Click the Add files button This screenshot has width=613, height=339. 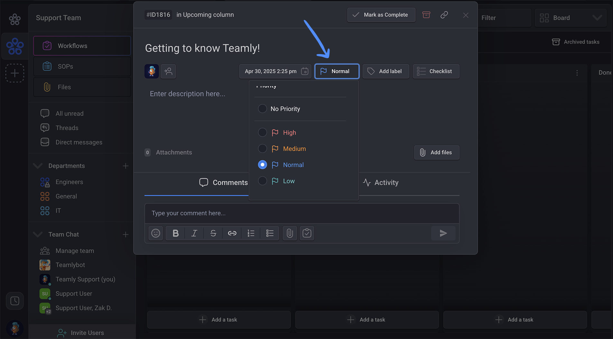click(437, 152)
